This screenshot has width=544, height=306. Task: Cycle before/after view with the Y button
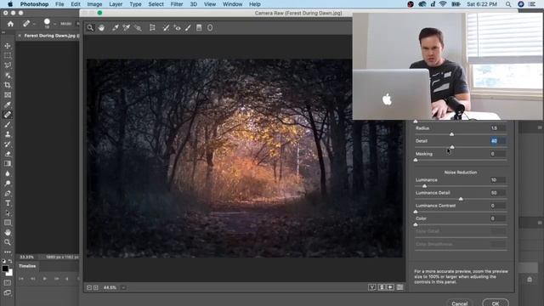(x=372, y=287)
